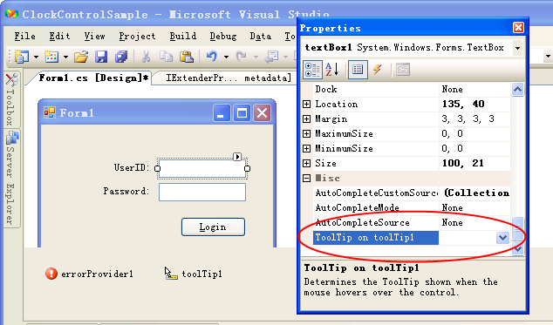The width and height of the screenshot is (553, 325).
Task: Click the Copy icon in toolbar
Action: [166, 57]
